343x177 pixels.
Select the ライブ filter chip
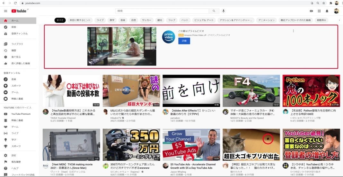[x=100, y=20]
